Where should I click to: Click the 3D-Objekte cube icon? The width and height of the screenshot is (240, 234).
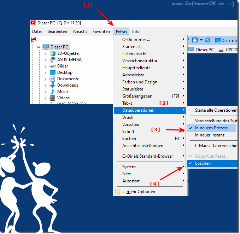pos(53,53)
